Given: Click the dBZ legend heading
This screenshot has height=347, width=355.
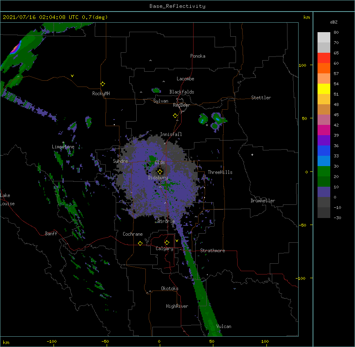Looking at the screenshot, I should point(334,22).
